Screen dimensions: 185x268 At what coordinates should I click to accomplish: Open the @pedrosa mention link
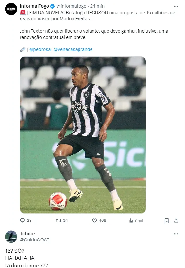coord(40,49)
